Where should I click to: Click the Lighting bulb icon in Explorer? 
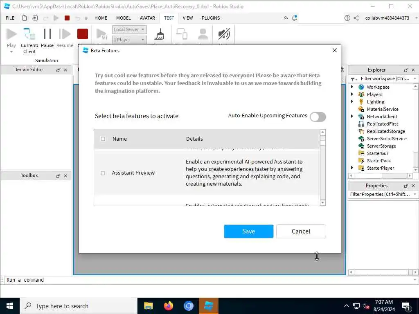tap(361, 102)
